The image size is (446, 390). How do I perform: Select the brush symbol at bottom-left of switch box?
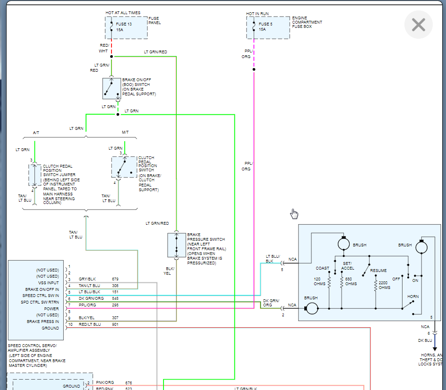(312, 308)
